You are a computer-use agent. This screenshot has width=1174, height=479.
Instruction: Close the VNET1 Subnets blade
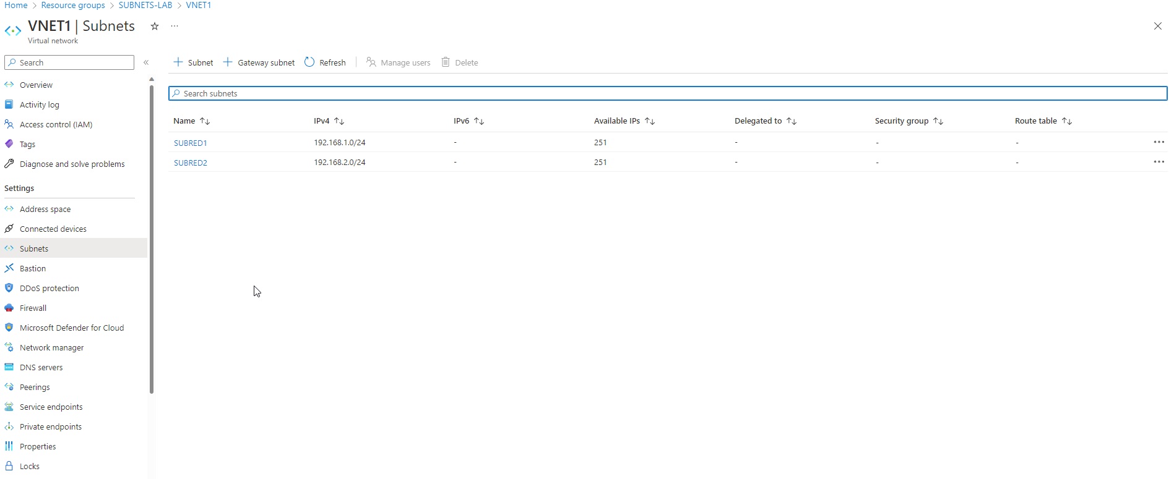(x=1157, y=26)
